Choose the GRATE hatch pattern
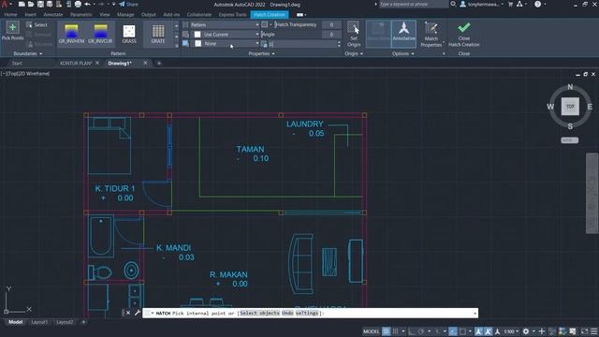The image size is (599, 337). click(158, 34)
